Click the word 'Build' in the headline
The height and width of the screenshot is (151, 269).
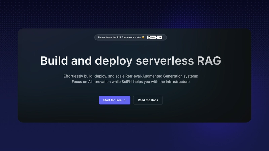coord(54,61)
